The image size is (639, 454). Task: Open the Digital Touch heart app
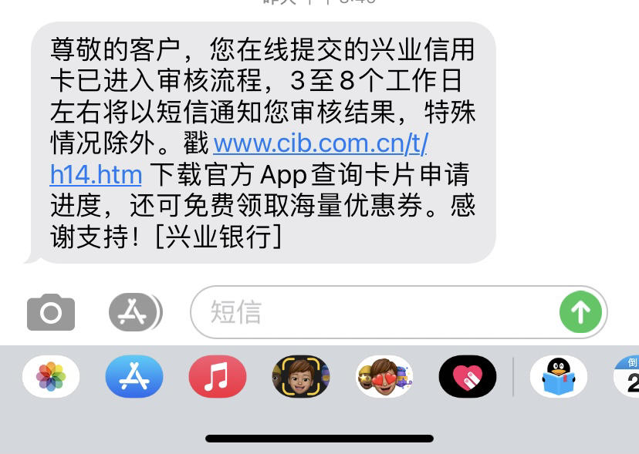pyautogui.click(x=468, y=376)
